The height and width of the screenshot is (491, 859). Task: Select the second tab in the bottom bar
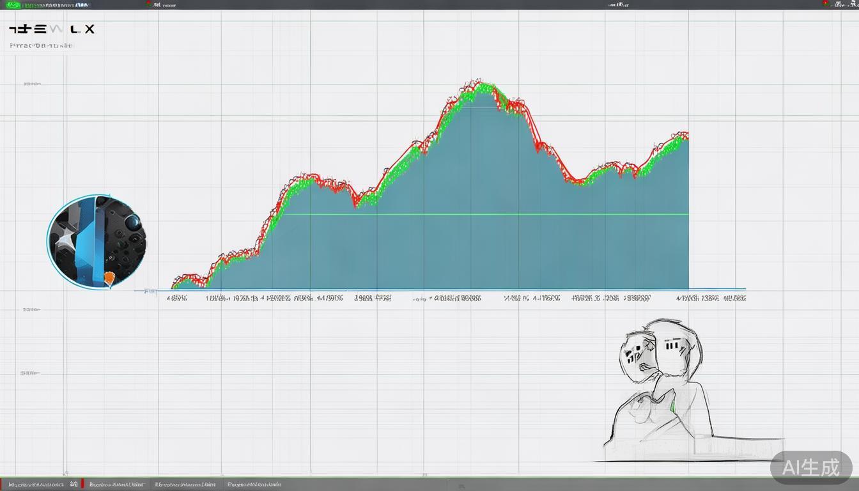pyautogui.click(x=117, y=485)
